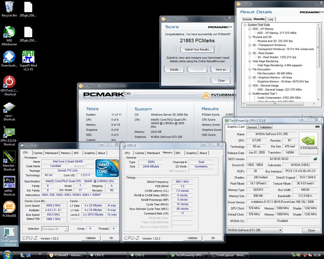Screen dimensions: 324x259
Task: Open the GPU selection dropdown in GPU-Z
Action: [x=255, y=230]
